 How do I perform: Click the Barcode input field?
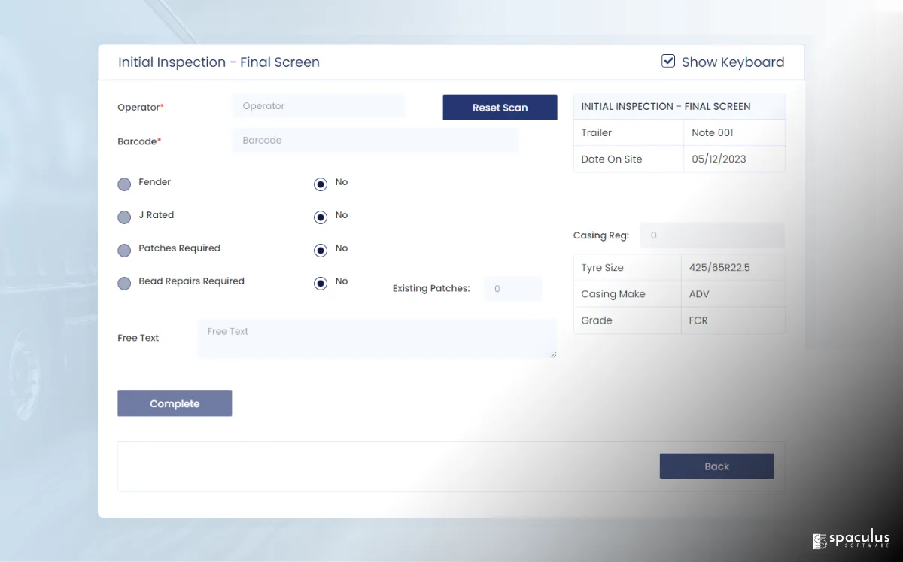click(x=375, y=141)
